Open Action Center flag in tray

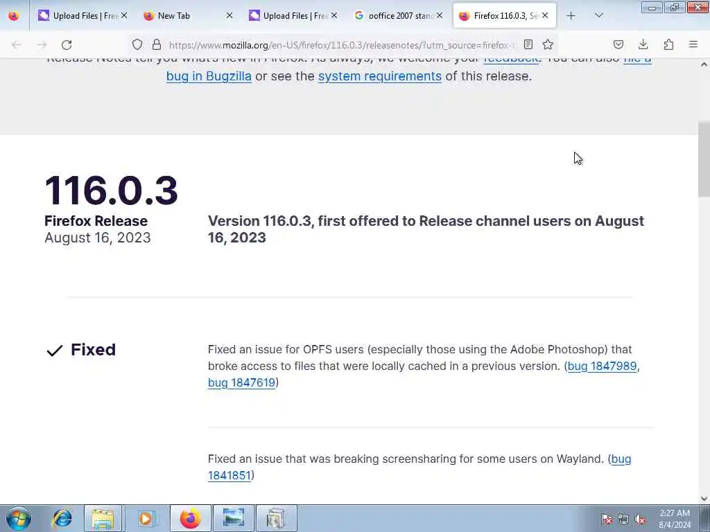[606, 519]
